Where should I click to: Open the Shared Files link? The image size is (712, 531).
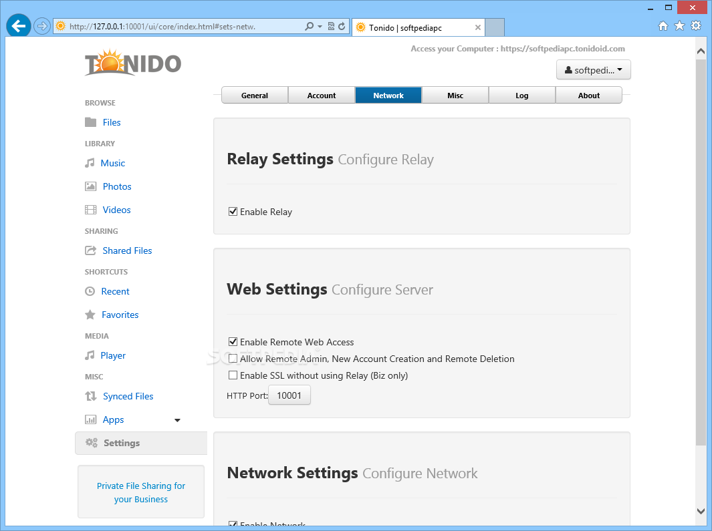(127, 250)
